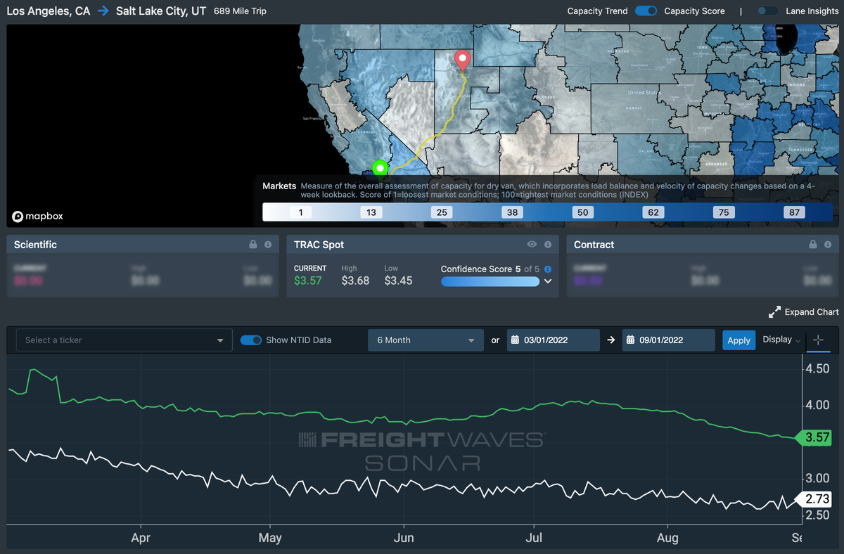The height and width of the screenshot is (554, 844).
Task: Click the "Markets" legend heading
Action: click(279, 186)
